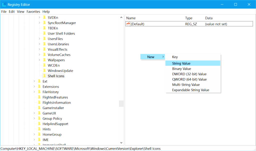
Task: Click the REG_SZ type cell
Action: tap(191, 24)
